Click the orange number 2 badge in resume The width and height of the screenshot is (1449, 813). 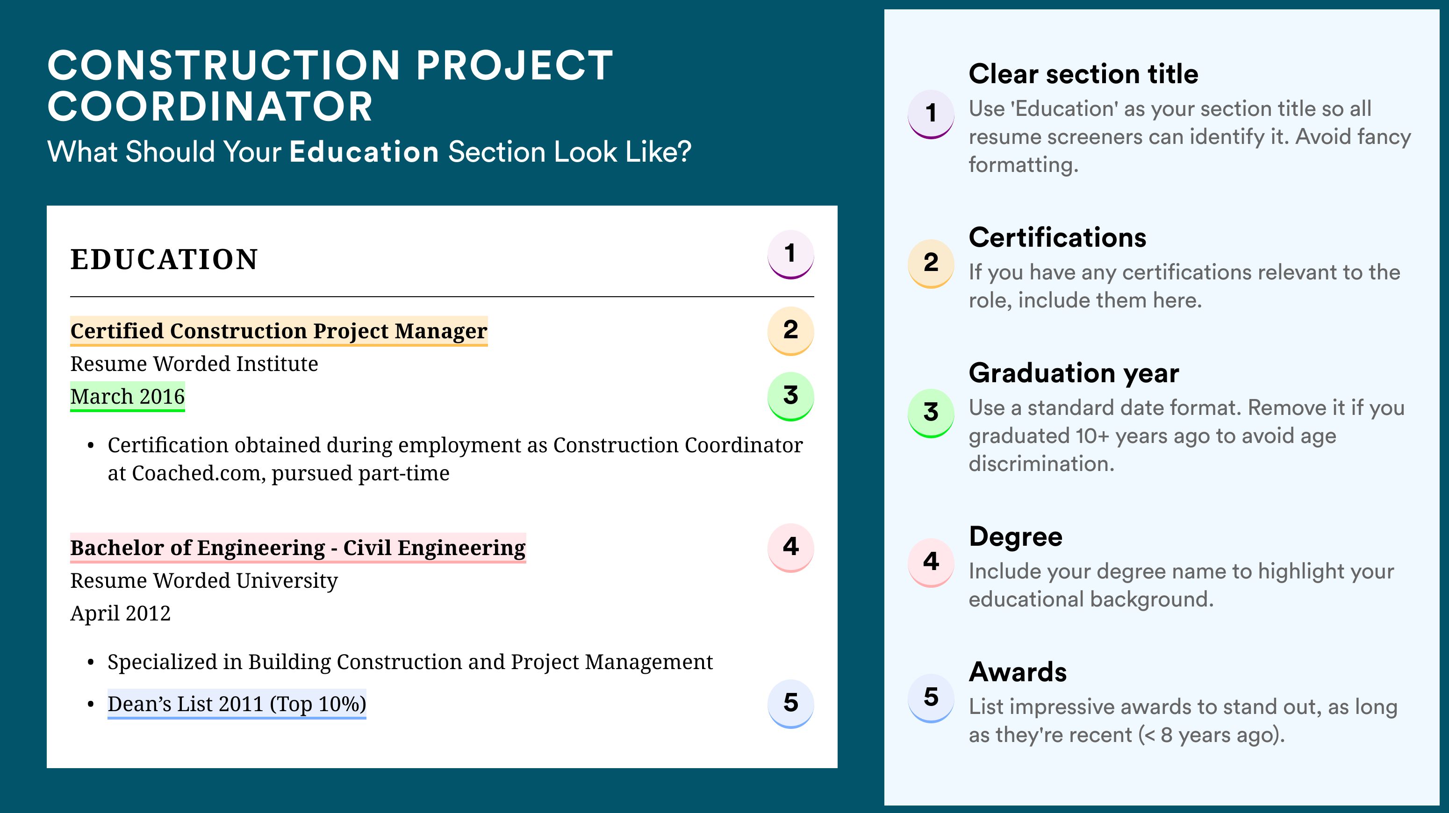tap(790, 331)
